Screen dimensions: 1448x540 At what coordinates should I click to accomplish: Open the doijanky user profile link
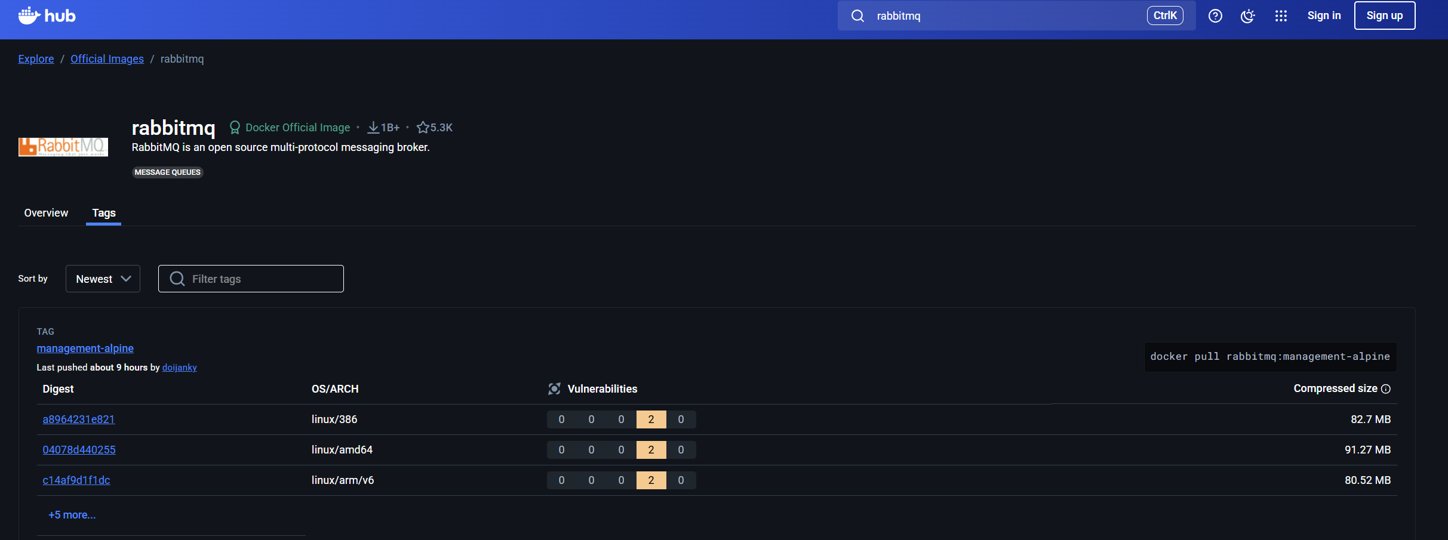click(179, 368)
